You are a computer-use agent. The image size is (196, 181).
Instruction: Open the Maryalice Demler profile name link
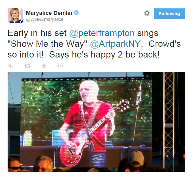(x=49, y=13)
